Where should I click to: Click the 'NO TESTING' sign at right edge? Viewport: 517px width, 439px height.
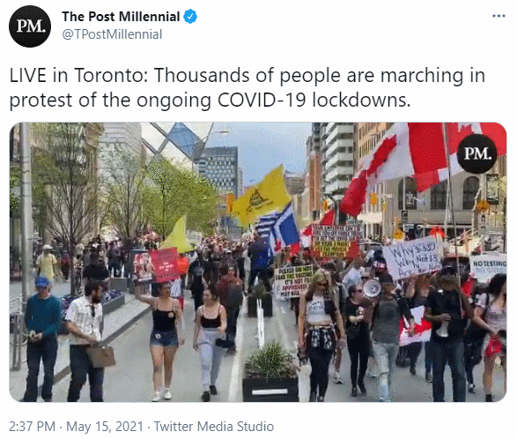pyautogui.click(x=488, y=266)
